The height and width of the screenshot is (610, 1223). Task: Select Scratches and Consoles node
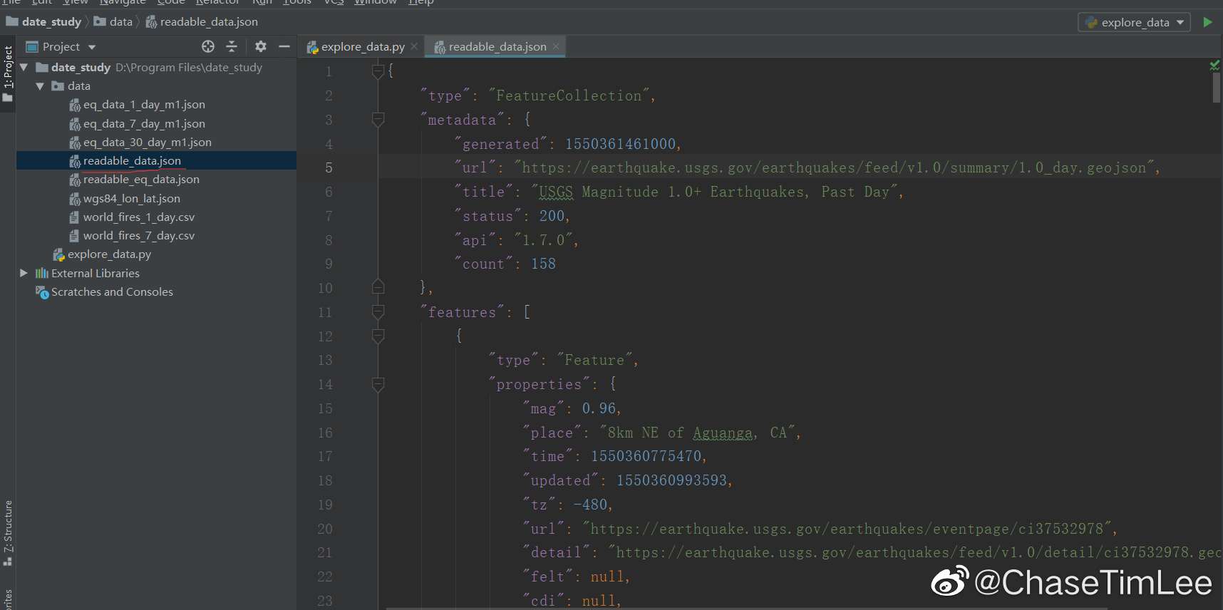(x=112, y=291)
